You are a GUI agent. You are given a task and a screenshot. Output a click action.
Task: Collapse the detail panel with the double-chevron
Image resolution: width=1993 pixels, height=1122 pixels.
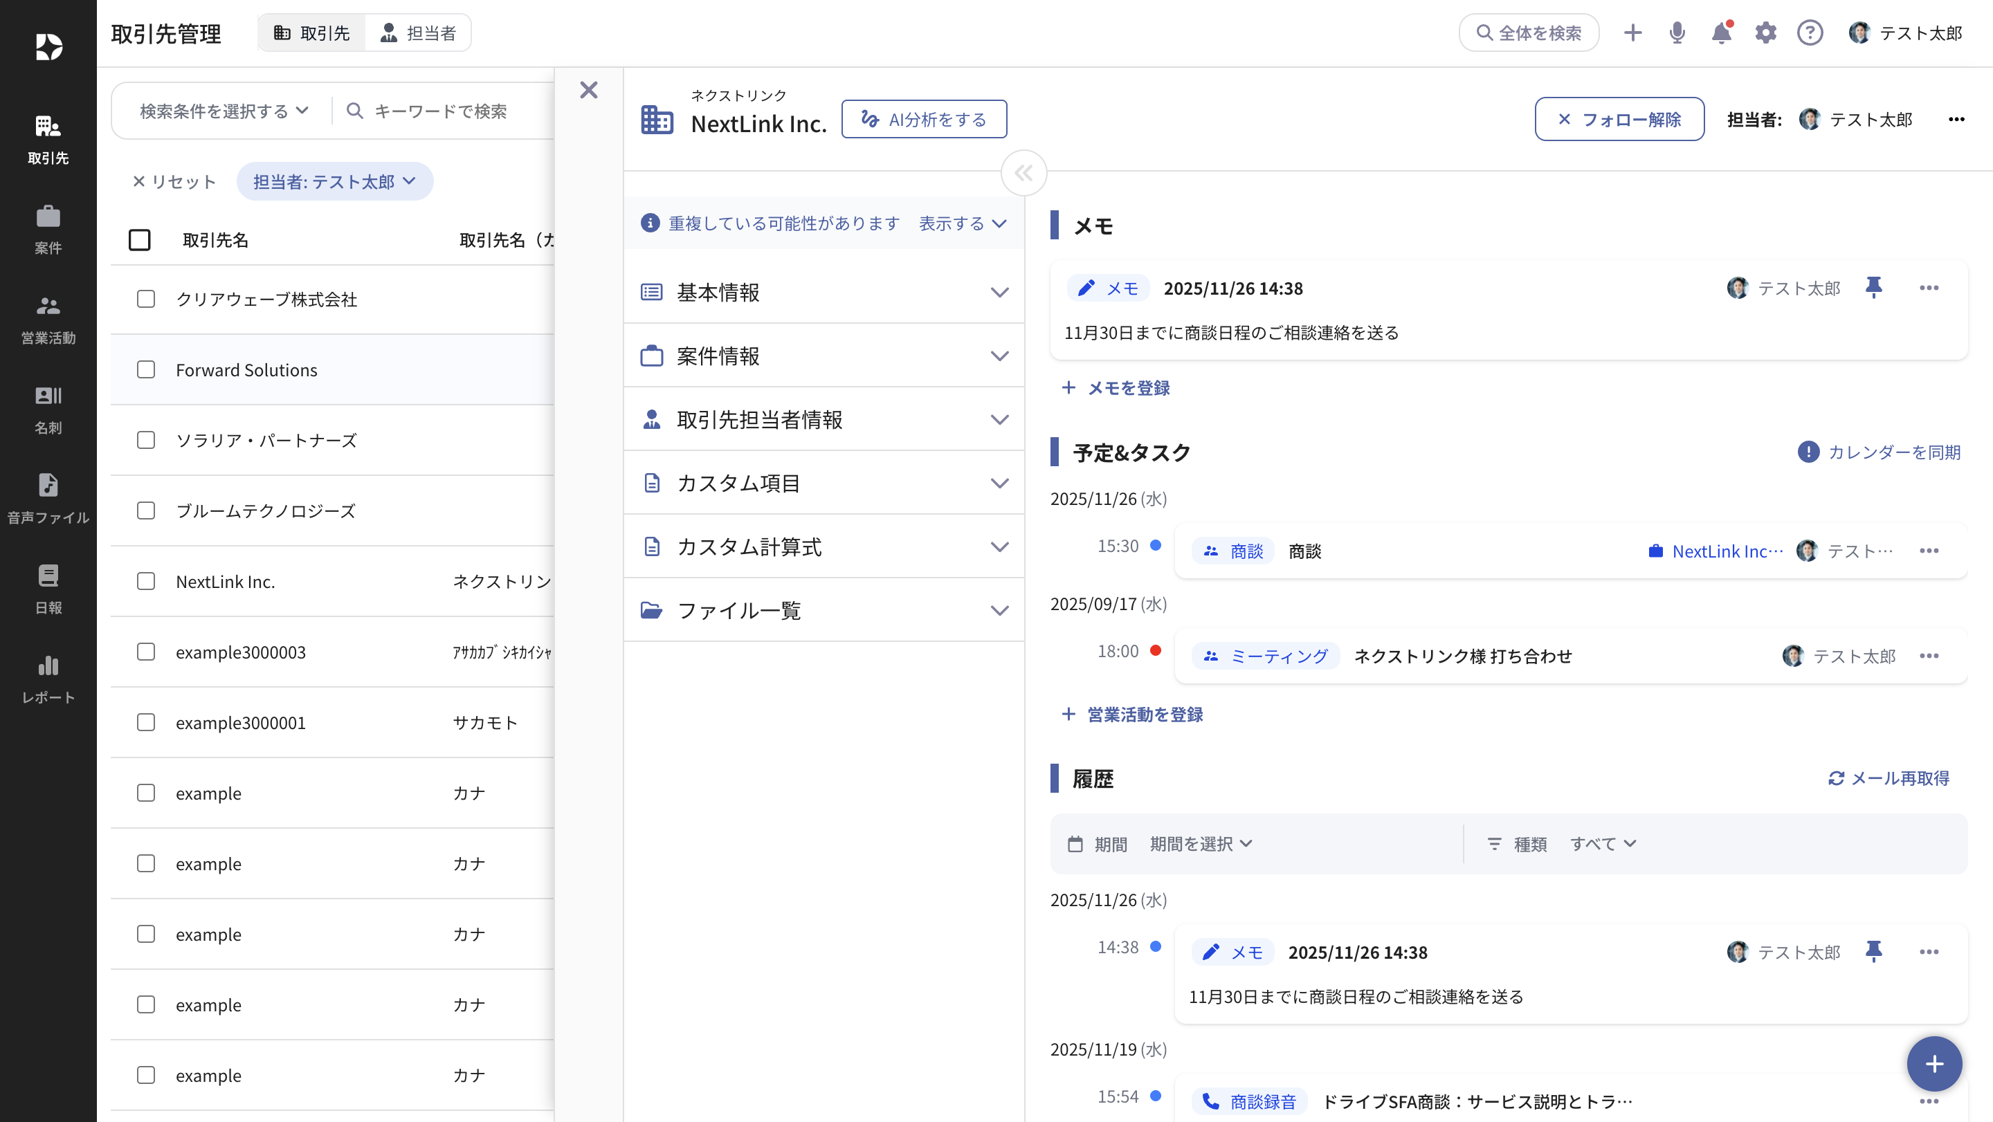[1023, 172]
